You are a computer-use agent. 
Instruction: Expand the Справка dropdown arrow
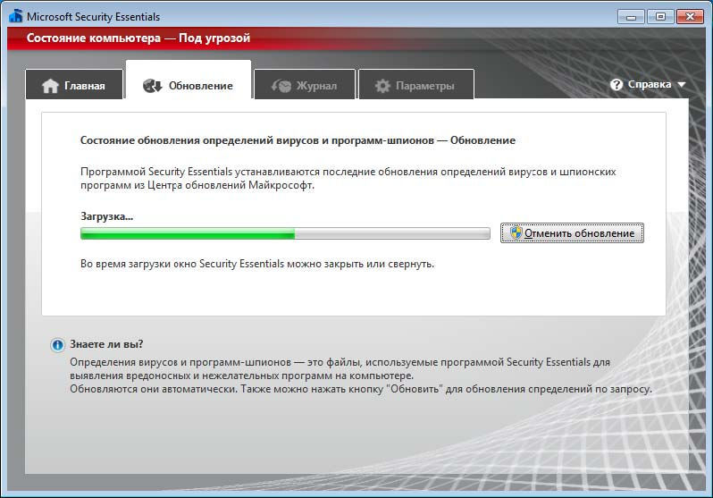pyautogui.click(x=682, y=85)
